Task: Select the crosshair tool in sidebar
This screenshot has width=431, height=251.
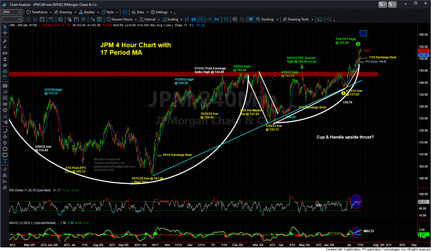Action: (x=5, y=33)
